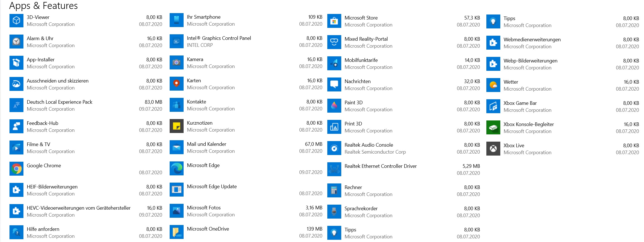Click the '67,0 MB' size value
Viewport: 644px width, 242px height.
314,144
